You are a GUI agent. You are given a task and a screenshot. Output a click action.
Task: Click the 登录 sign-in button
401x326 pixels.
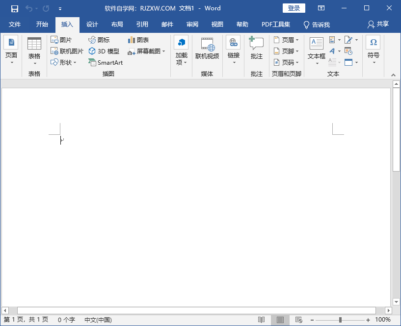coord(294,8)
